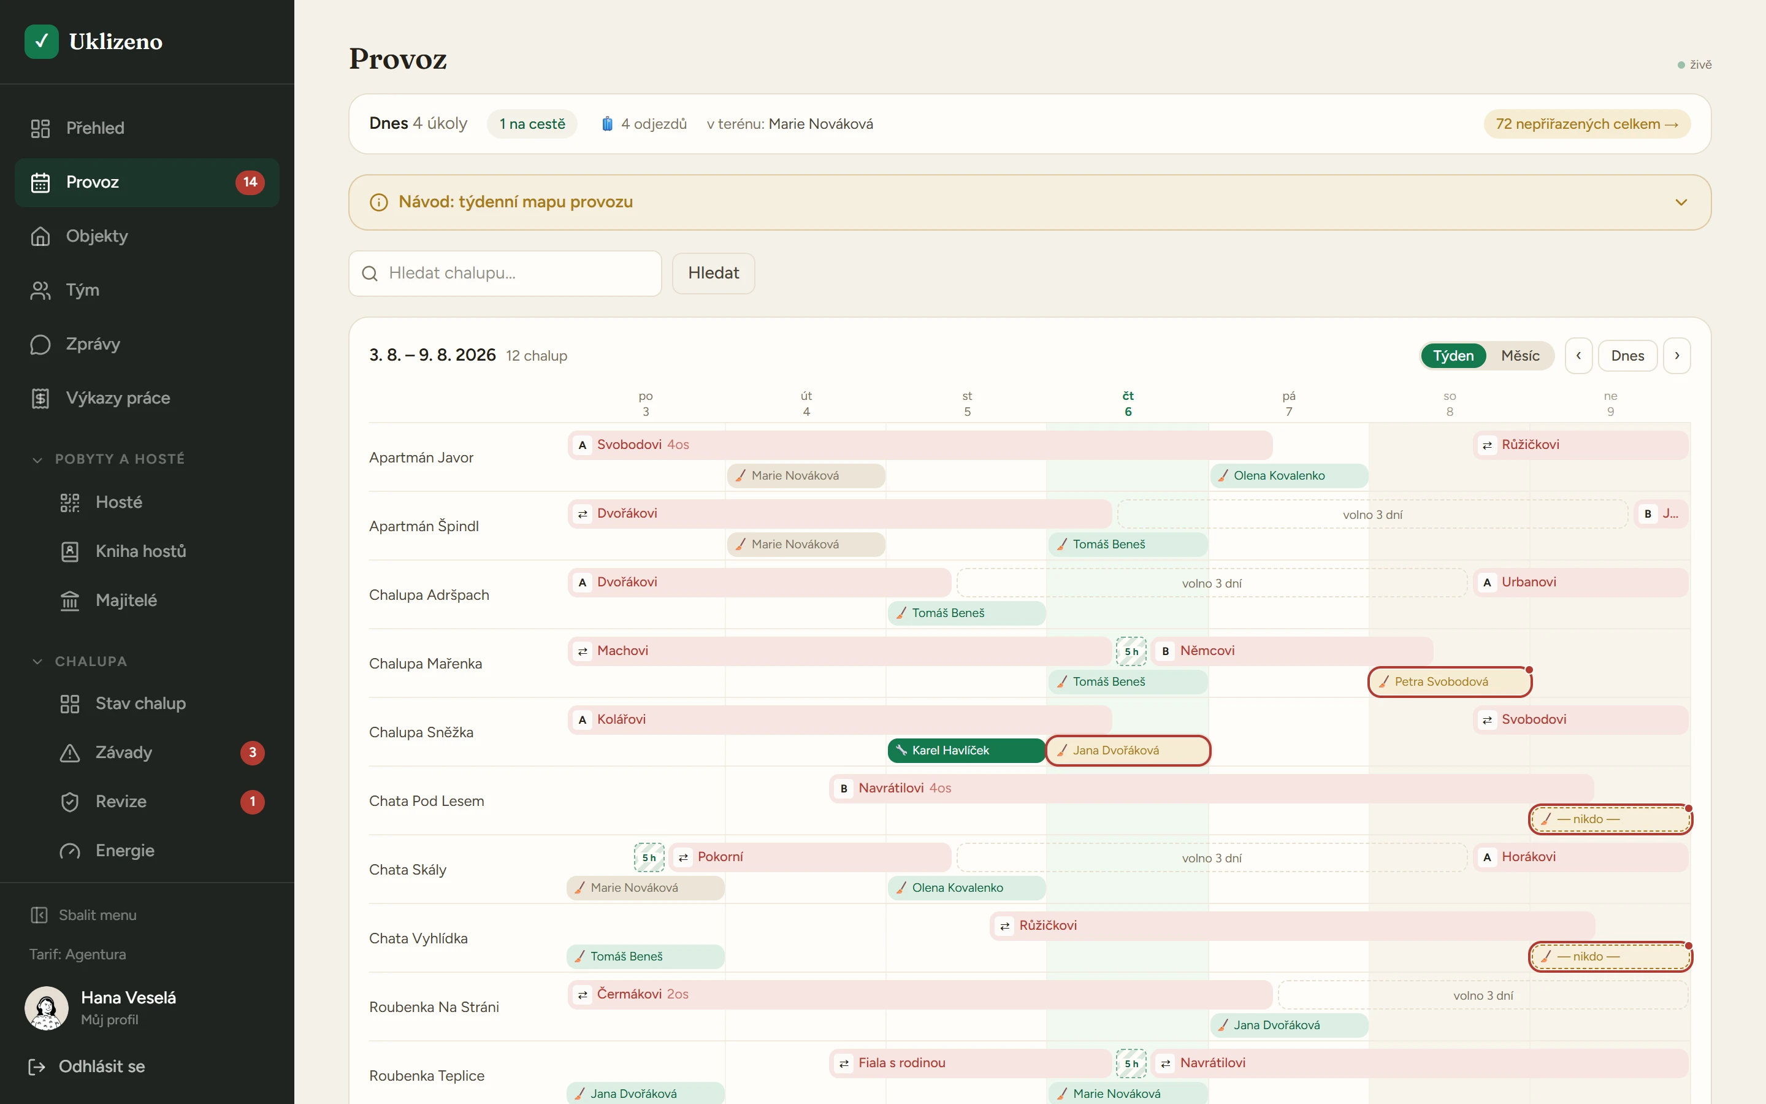Open the Provoz menu item
This screenshot has height=1104, width=1766.
pos(147,183)
